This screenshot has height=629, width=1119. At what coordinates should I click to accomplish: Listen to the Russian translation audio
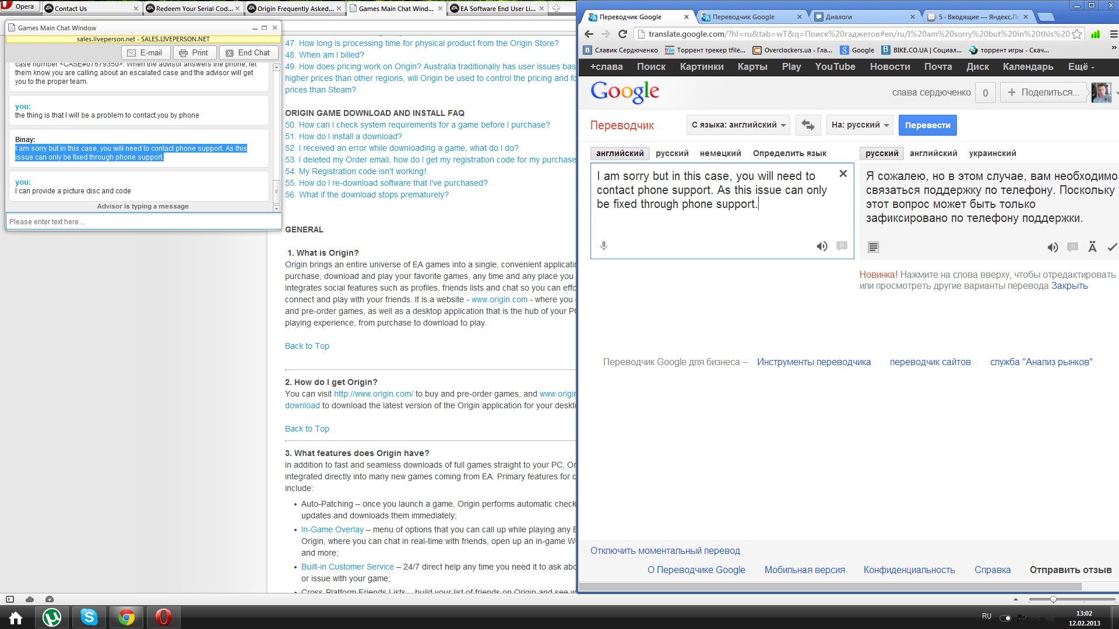pos(1053,248)
